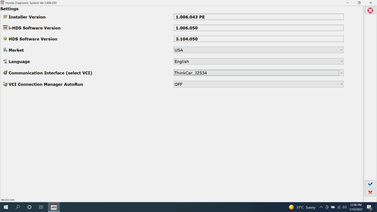This screenshot has height=212, width=377.
Task: Open Honda Diagnostic System taskbar icon
Action: [x=54, y=207]
